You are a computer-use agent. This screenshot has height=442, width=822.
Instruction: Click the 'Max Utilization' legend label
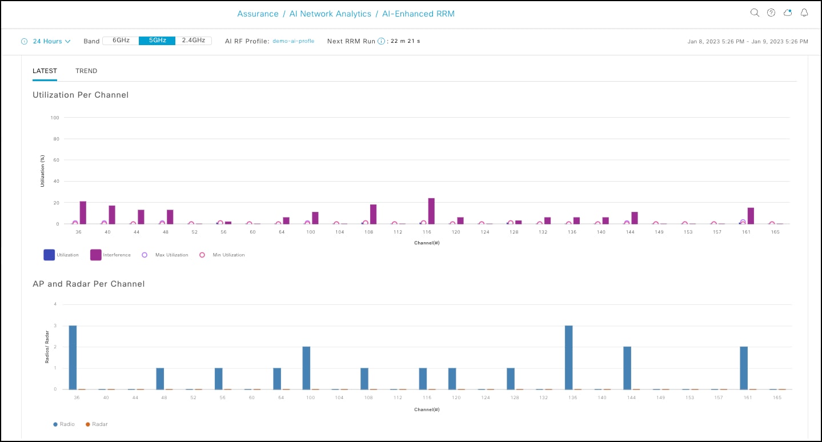coord(171,255)
